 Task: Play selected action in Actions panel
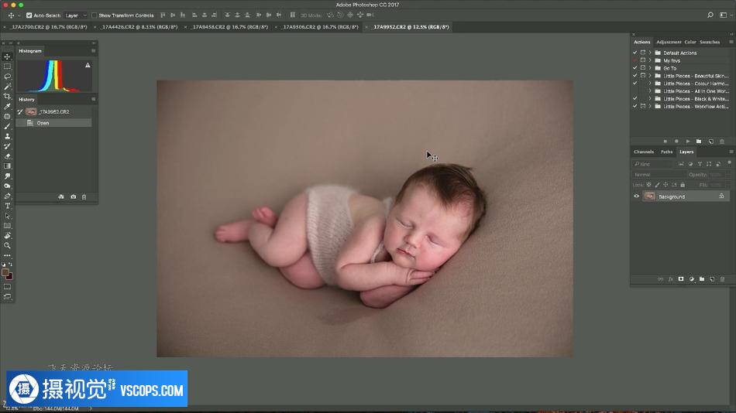click(x=688, y=141)
